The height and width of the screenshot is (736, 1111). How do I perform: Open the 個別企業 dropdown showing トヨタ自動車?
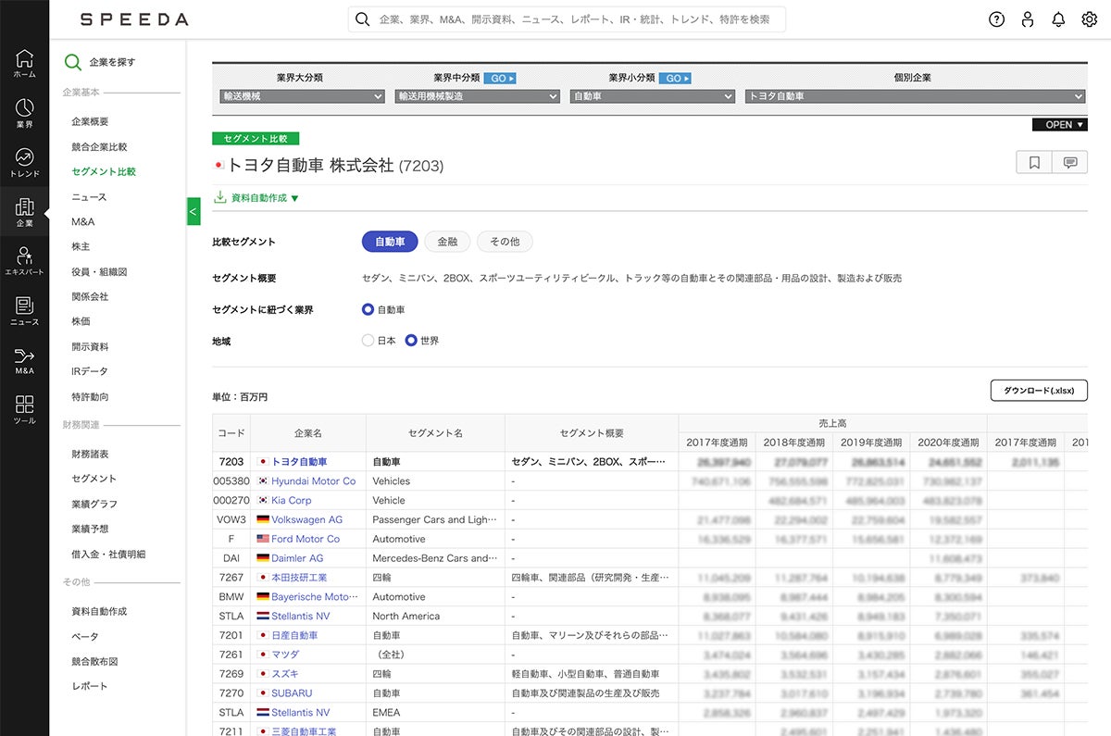pyautogui.click(x=915, y=96)
